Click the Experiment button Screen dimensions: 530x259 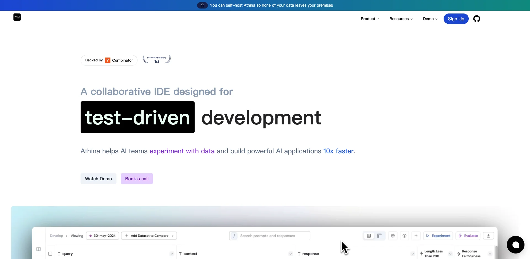tap(438, 236)
